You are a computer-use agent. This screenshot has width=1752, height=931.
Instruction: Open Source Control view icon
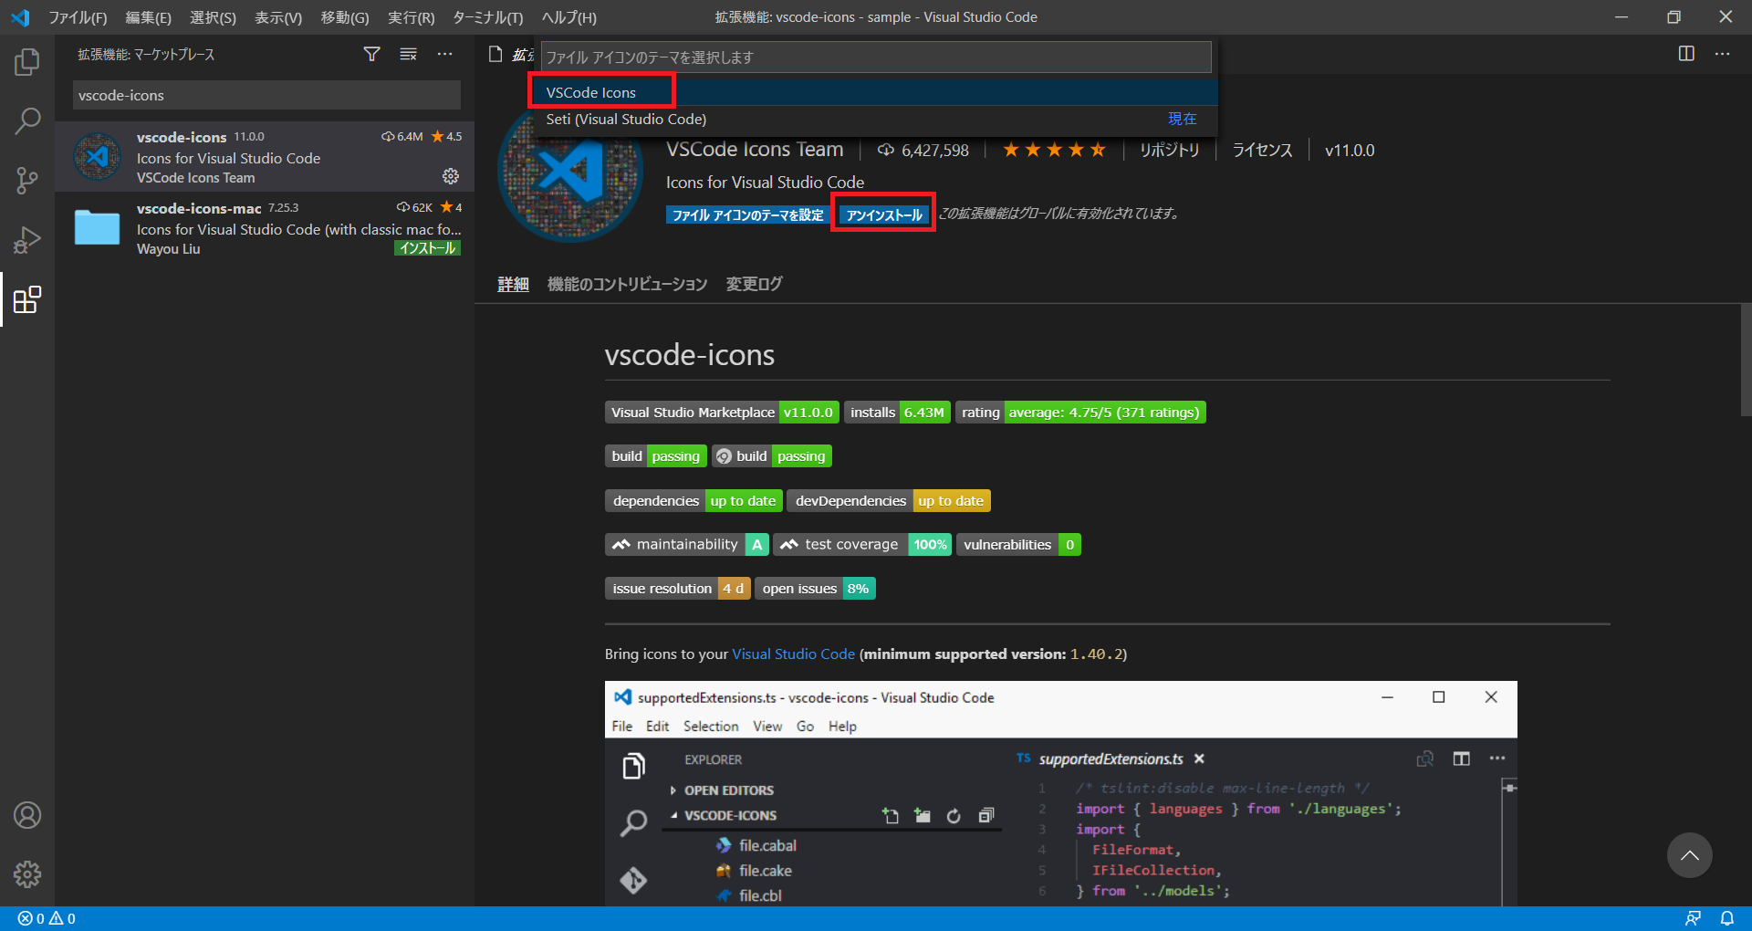click(27, 181)
